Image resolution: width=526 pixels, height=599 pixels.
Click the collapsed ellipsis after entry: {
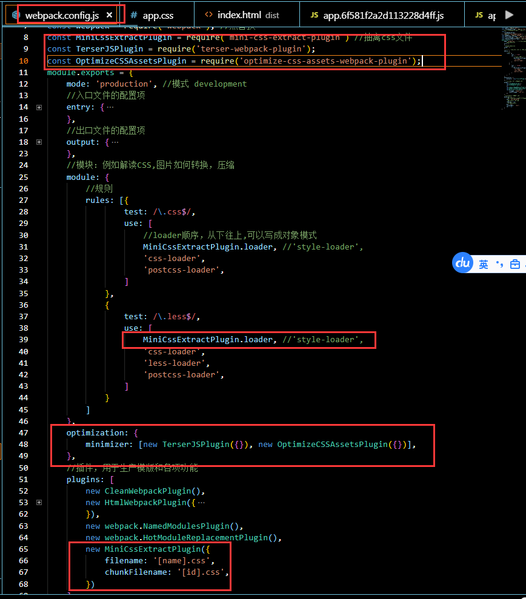coord(110,107)
